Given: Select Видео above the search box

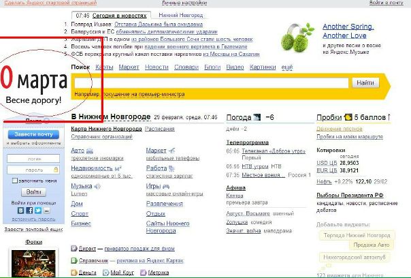Looking at the screenshot, I should tap(235, 67).
